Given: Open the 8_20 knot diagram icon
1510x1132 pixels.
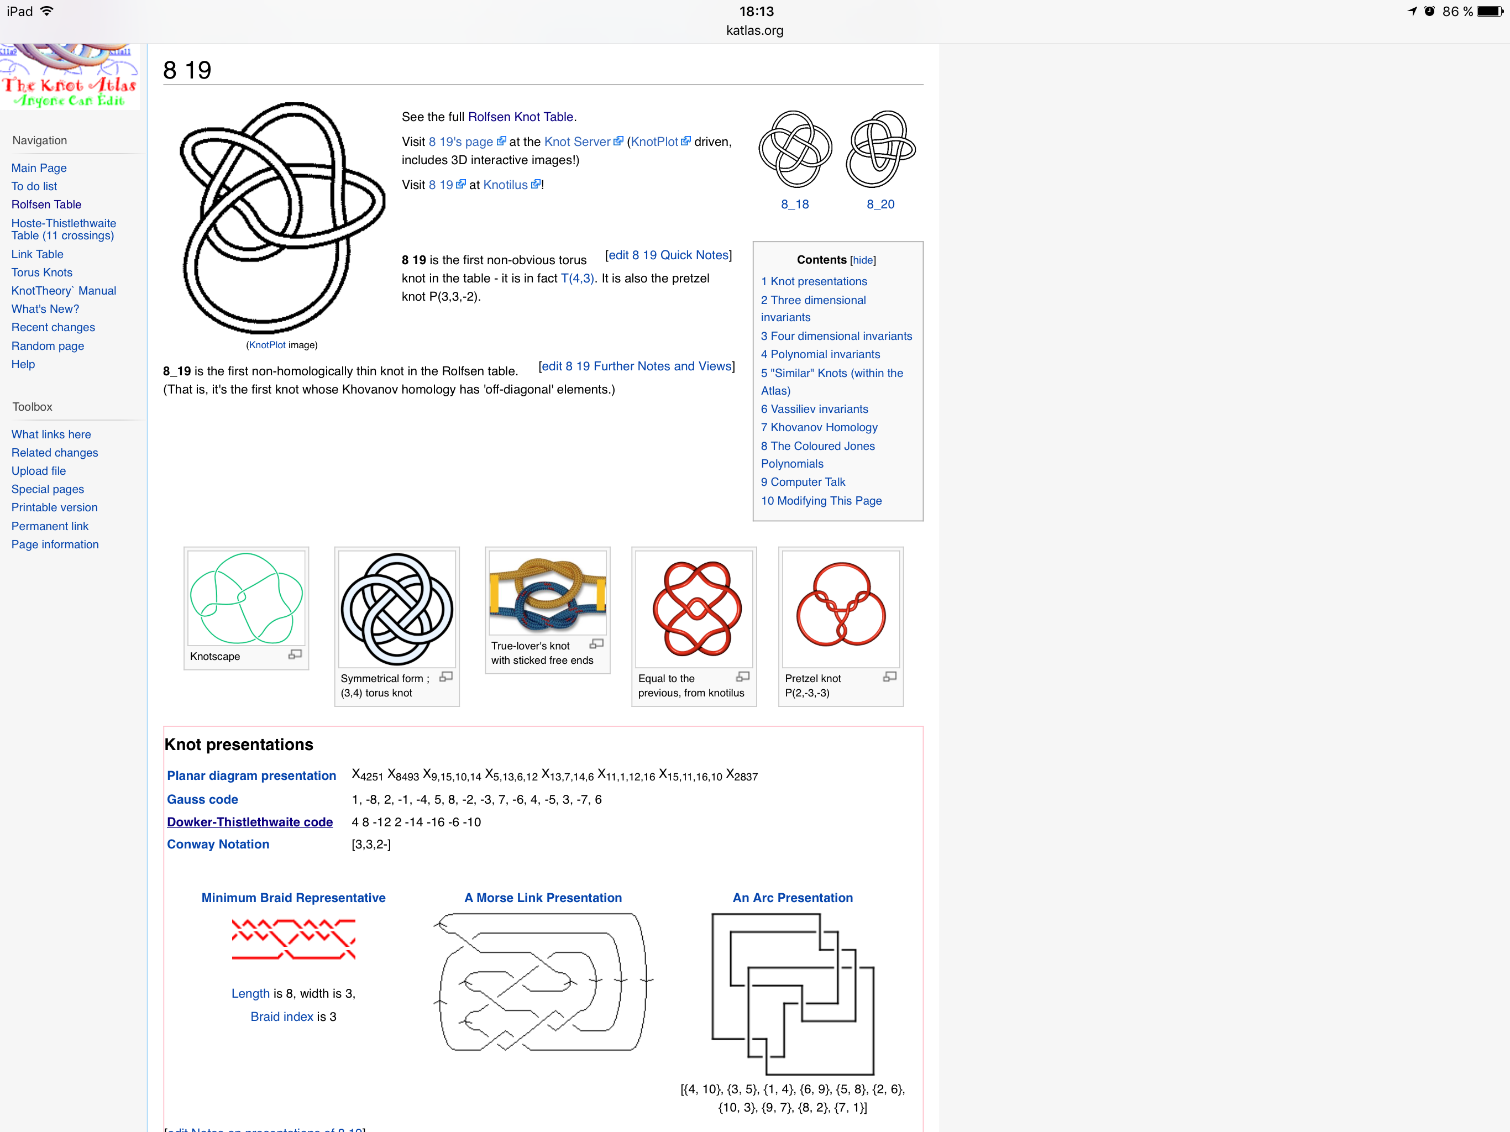Looking at the screenshot, I should [x=880, y=150].
